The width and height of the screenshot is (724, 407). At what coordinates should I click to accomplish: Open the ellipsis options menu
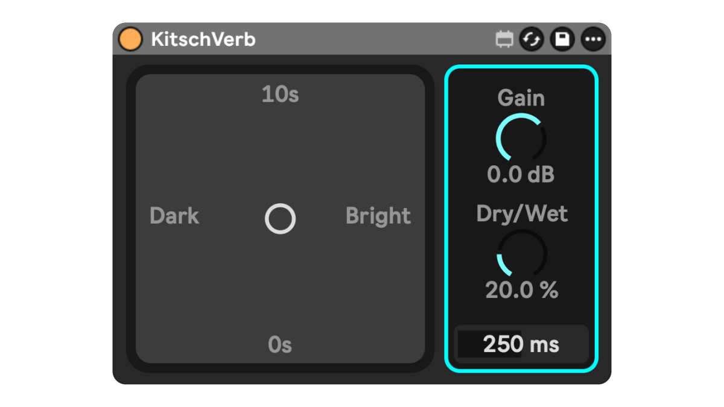click(592, 39)
